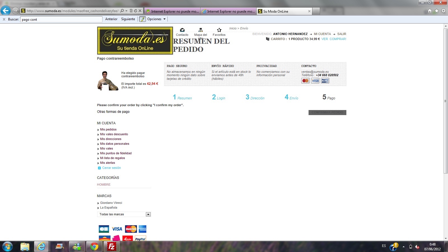Open Favorites star in browser toolbar
Viewport: 448px width, 252px height.
(437, 11)
